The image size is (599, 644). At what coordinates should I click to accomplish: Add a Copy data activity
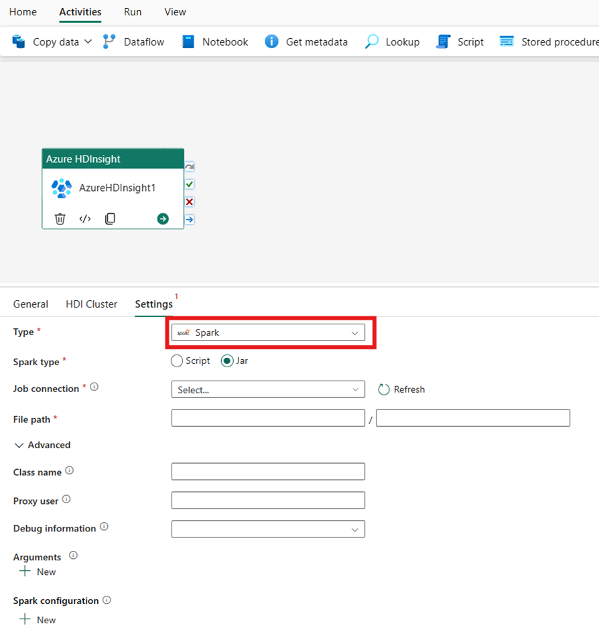(x=50, y=42)
